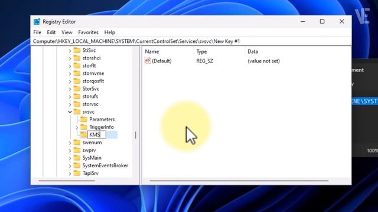
Task: Select the swprv folder icon
Action: pyautogui.click(x=77, y=150)
